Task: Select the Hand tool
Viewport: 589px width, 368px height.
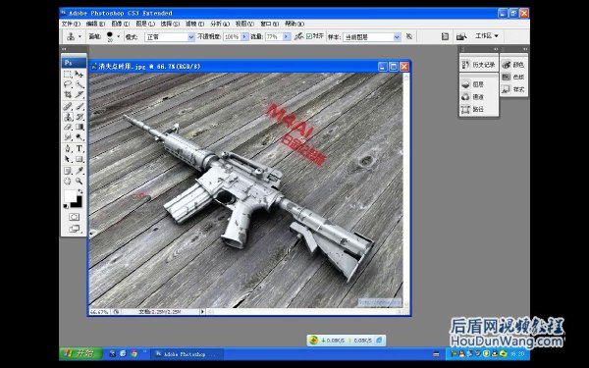Action: [x=68, y=181]
